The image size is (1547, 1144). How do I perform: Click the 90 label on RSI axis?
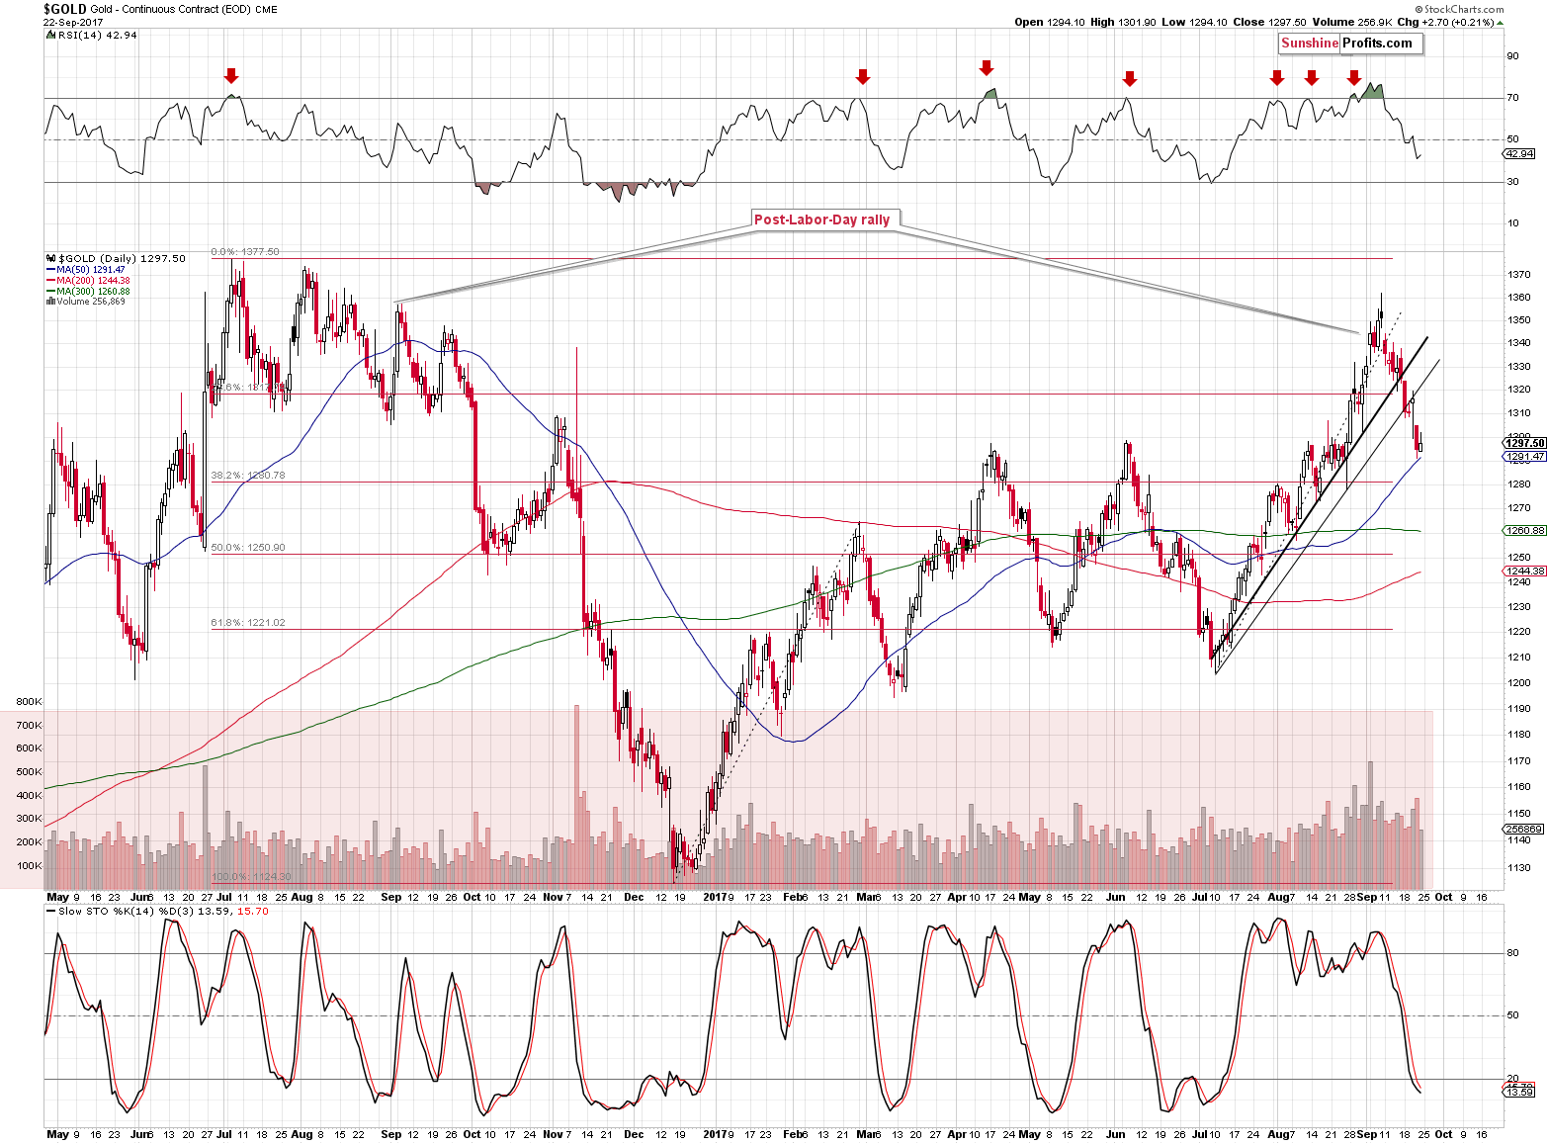pos(1512,56)
